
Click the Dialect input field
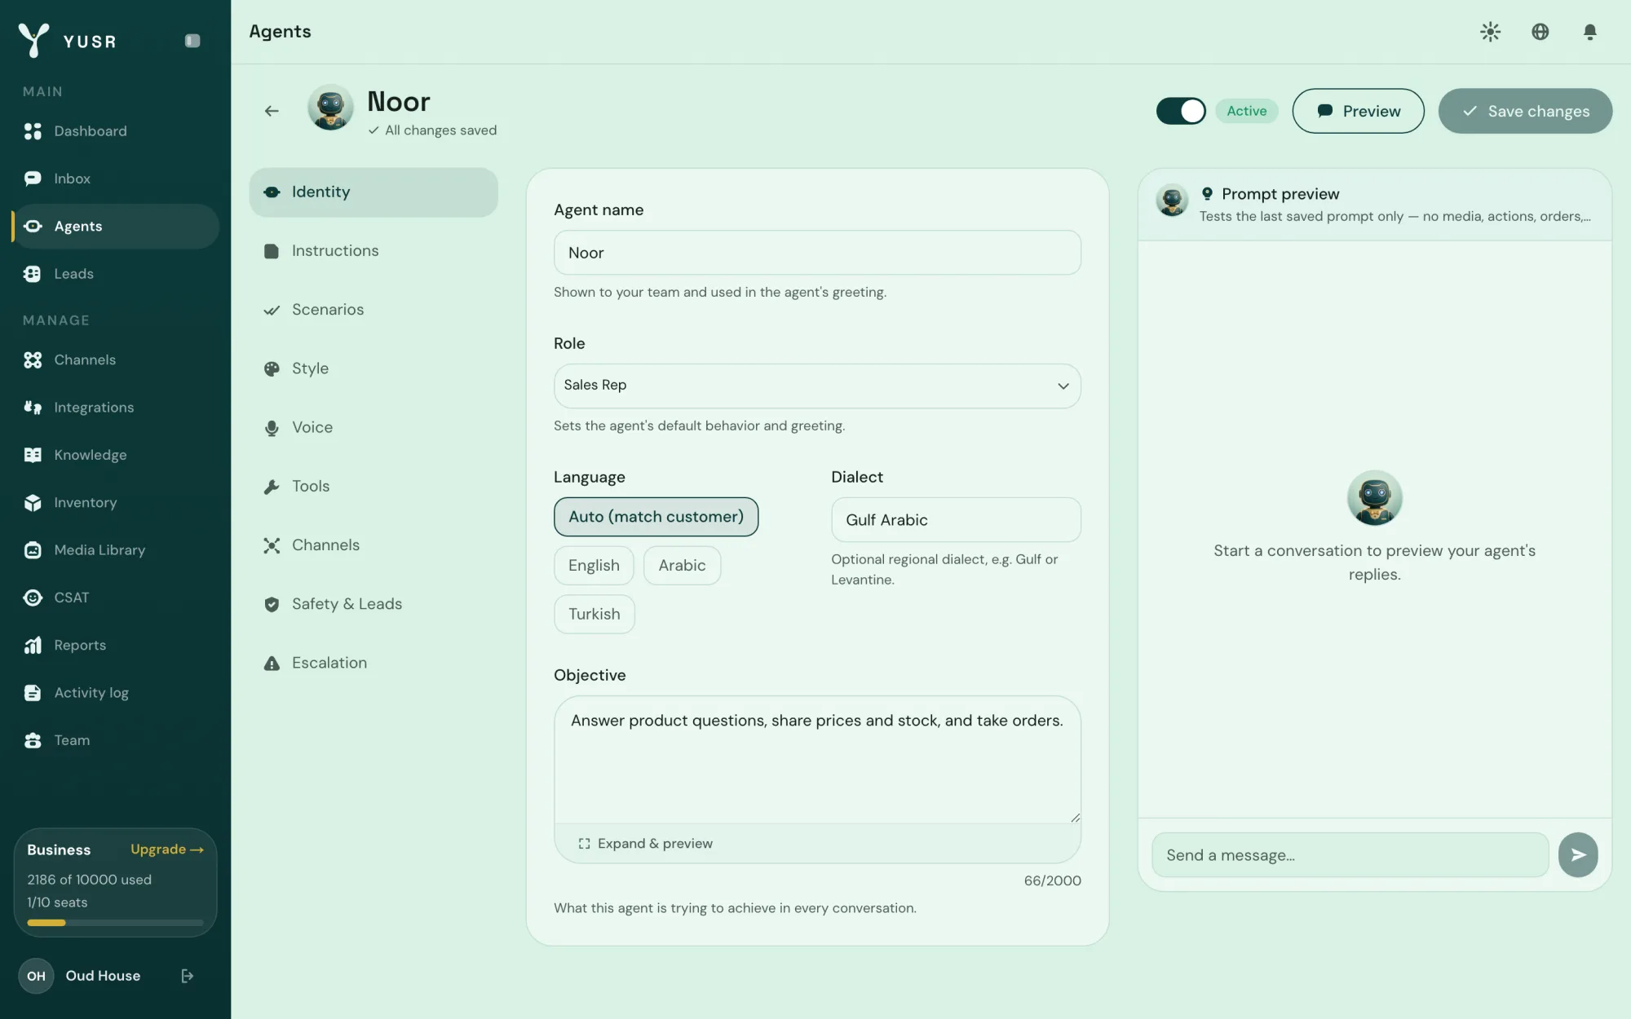tap(956, 520)
